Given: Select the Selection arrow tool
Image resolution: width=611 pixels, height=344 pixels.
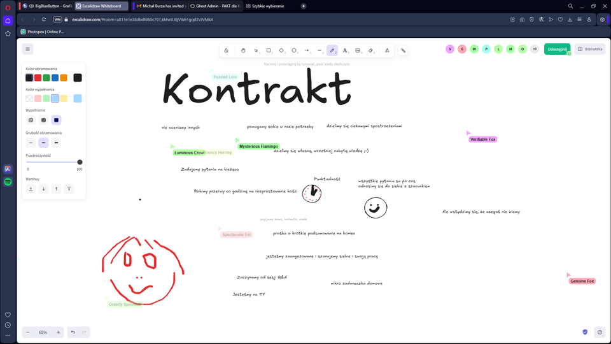Looking at the screenshot, I should tap(256, 50).
